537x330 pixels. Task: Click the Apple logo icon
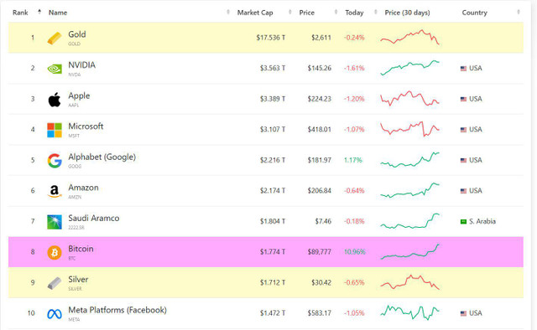pyautogui.click(x=55, y=100)
